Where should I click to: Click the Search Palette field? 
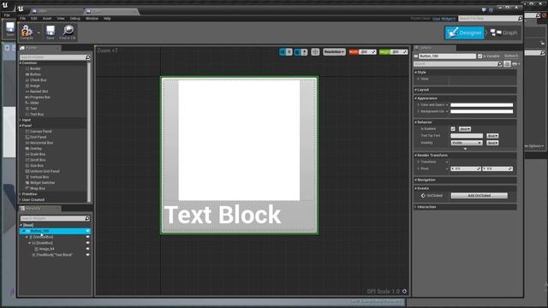click(55, 57)
